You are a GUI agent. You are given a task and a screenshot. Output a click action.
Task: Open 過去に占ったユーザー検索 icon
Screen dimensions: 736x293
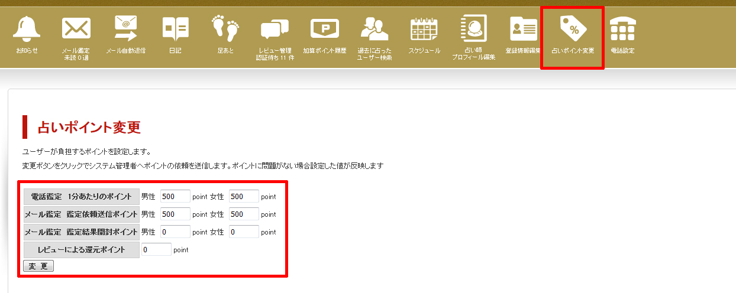click(374, 28)
